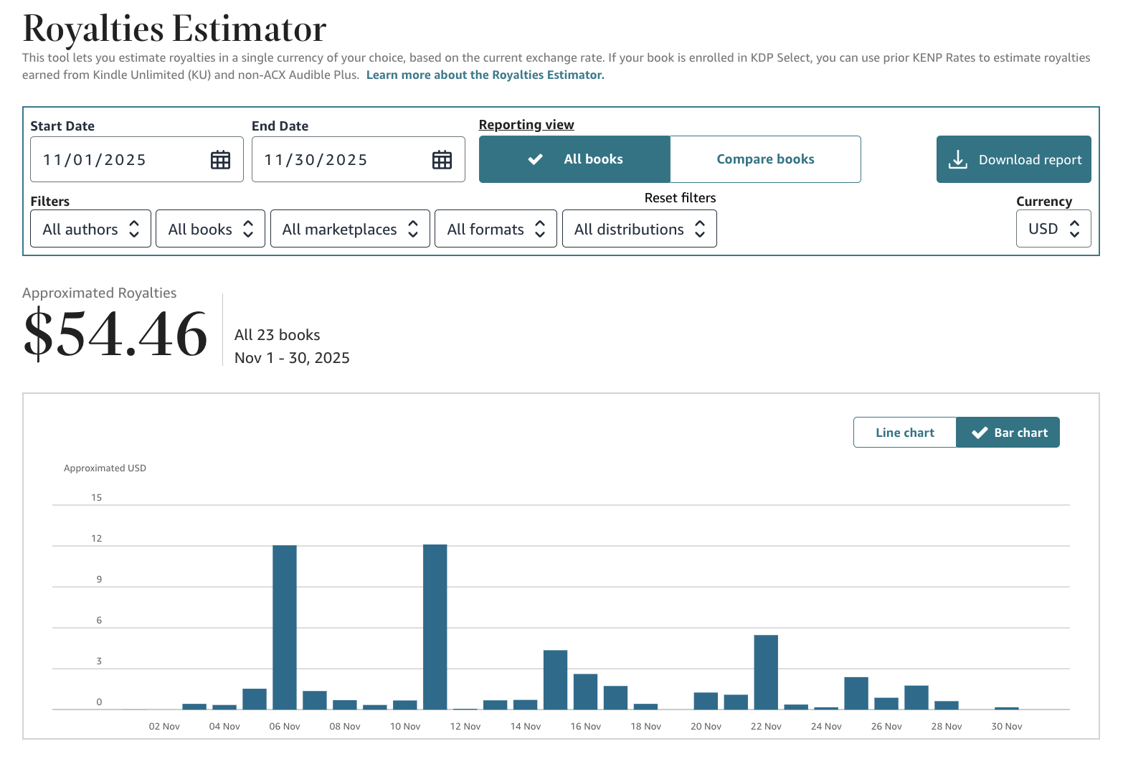Click the 06 Nov bar in chart
The height and width of the screenshot is (759, 1123).
pyautogui.click(x=285, y=627)
